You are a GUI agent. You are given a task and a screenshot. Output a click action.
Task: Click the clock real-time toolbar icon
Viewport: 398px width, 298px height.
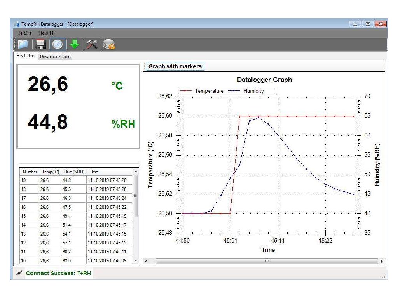[58, 44]
